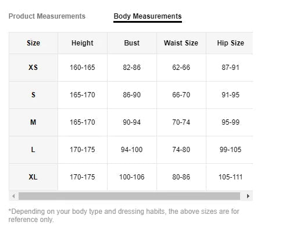Select the XS size row label
Image resolution: width=300 pixels, height=229 pixels.
coord(33,68)
